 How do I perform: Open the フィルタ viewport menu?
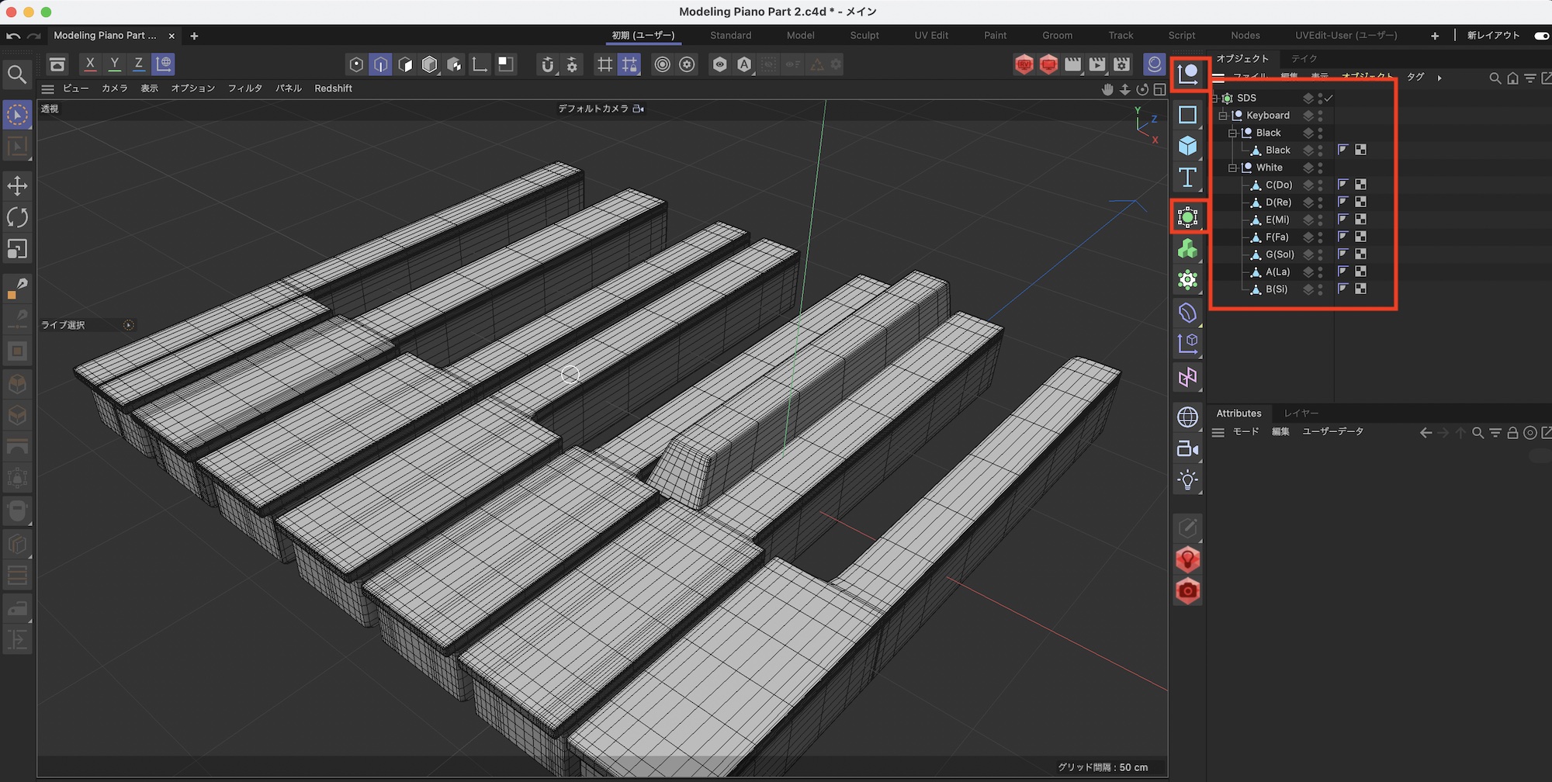point(244,88)
